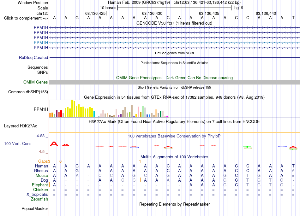Click the PPM1H label beside the GTEx bar chart
Screen dimensions: 300x216
coord(41,109)
